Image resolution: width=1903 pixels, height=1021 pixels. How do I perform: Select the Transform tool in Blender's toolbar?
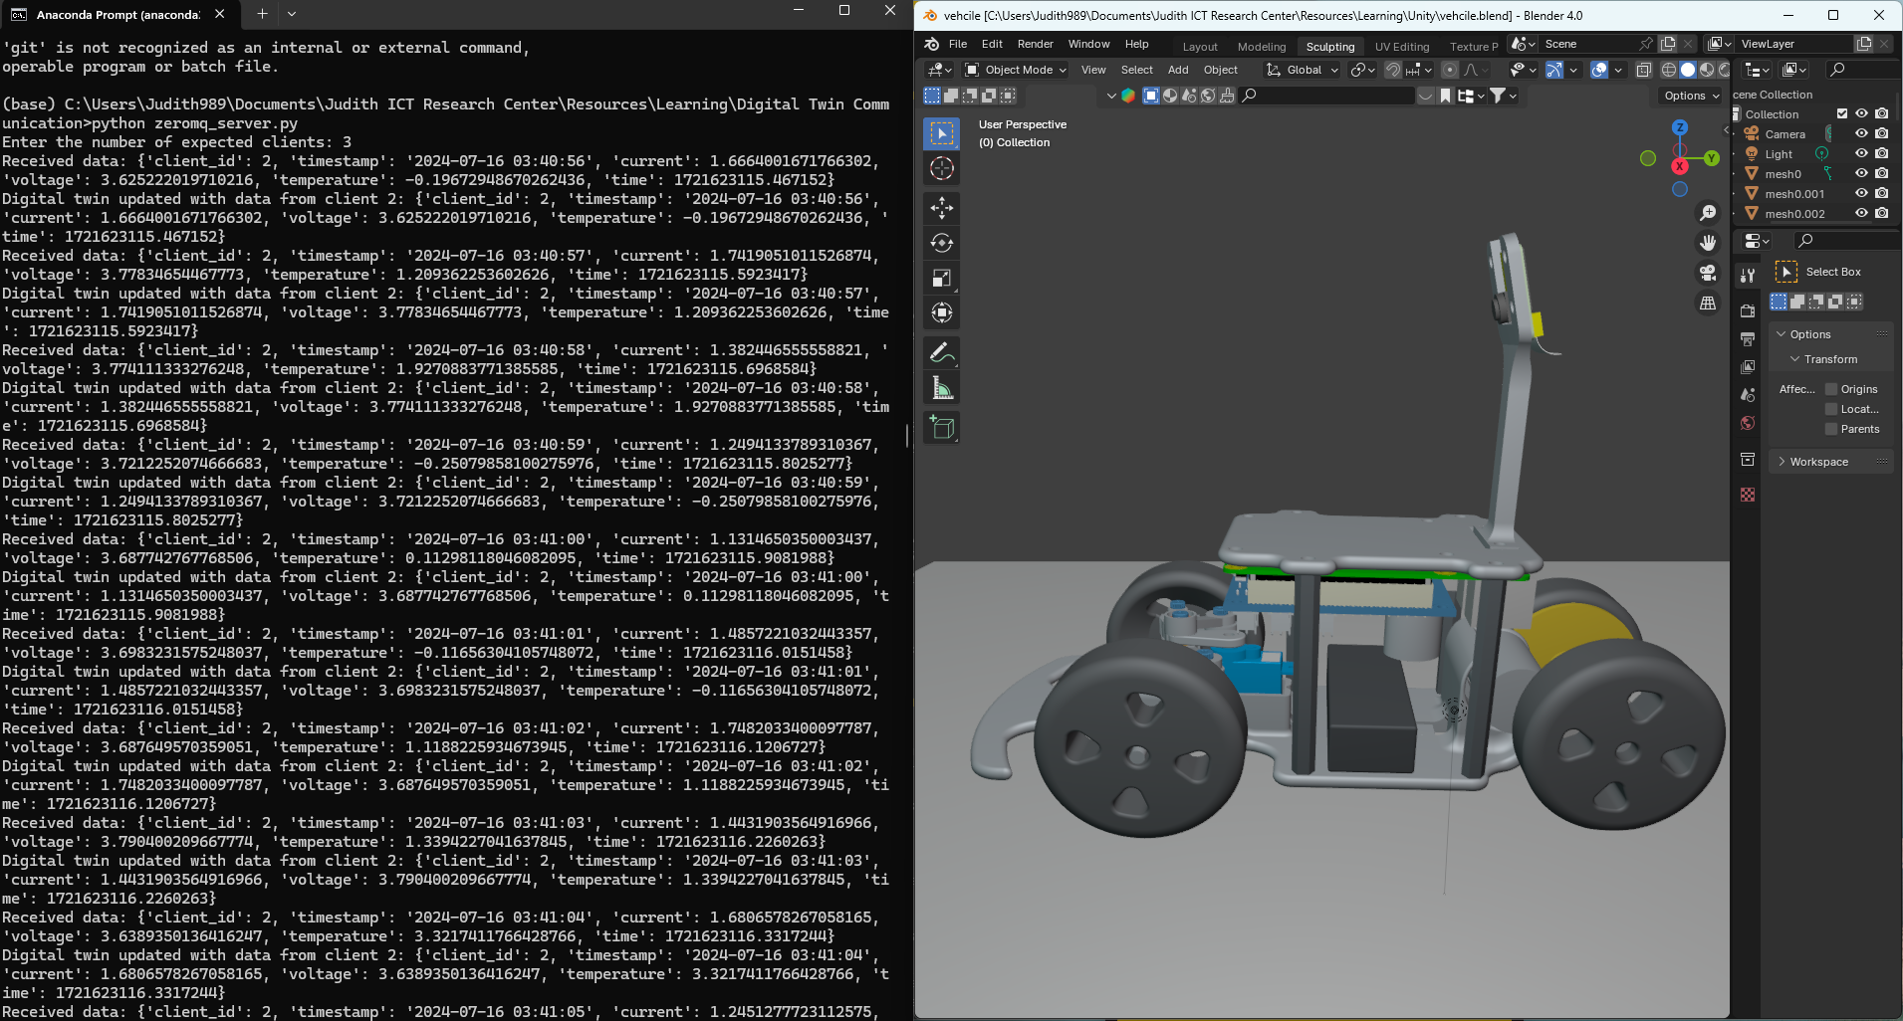tap(942, 312)
